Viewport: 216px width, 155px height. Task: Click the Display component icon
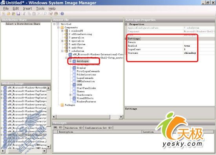tap(74, 68)
